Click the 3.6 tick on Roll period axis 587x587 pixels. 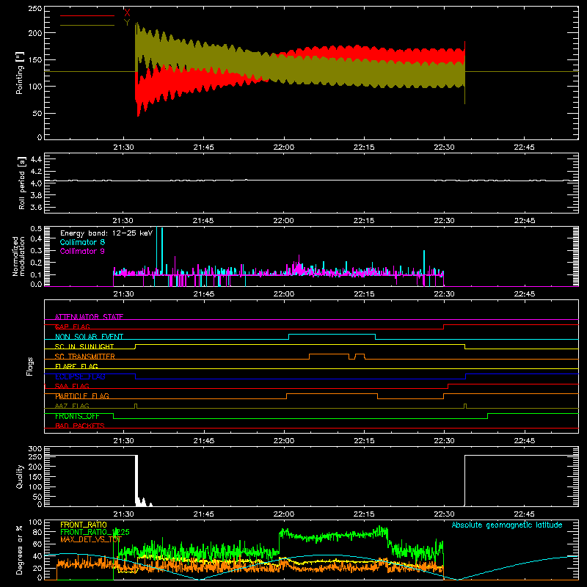coord(36,207)
